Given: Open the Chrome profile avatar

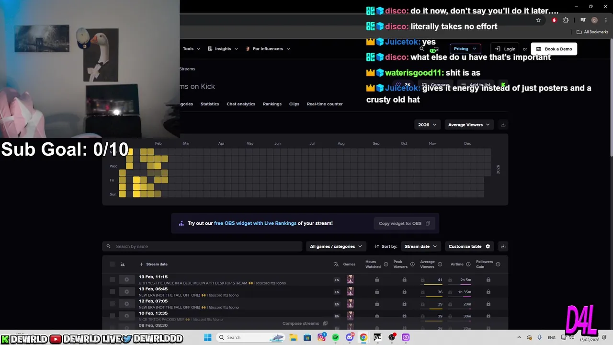Looking at the screenshot, I should click(x=594, y=20).
